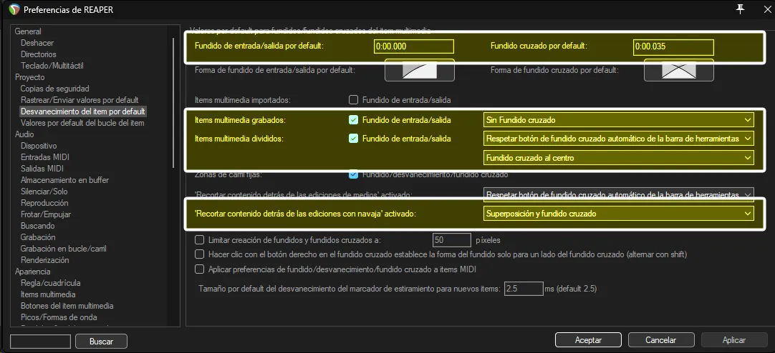This screenshot has width=775, height=353.
Task: Enable right-click crossfade sets one-side shape option
Action: [x=200, y=254]
